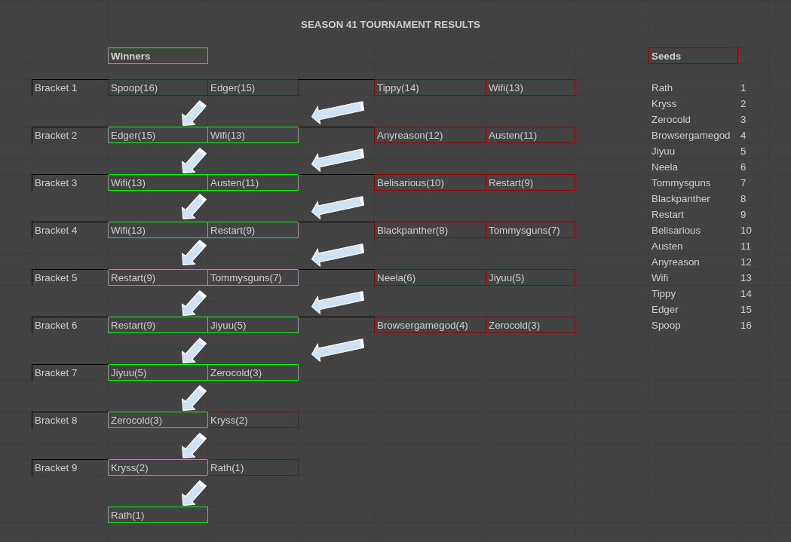Select the final winner Rath(1) green cell
Screen dimensions: 791x542
[158, 515]
